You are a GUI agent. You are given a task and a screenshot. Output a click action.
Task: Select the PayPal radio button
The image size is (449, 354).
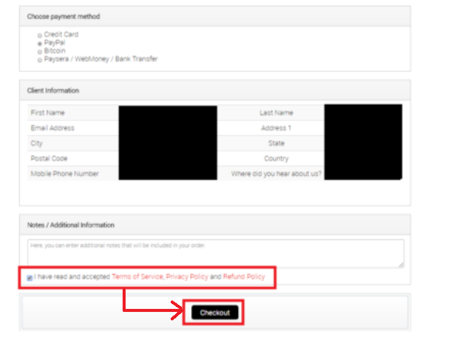40,43
